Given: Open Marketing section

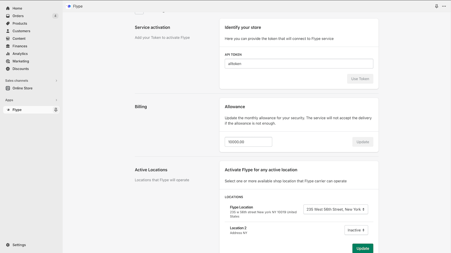Looking at the screenshot, I should (21, 61).
